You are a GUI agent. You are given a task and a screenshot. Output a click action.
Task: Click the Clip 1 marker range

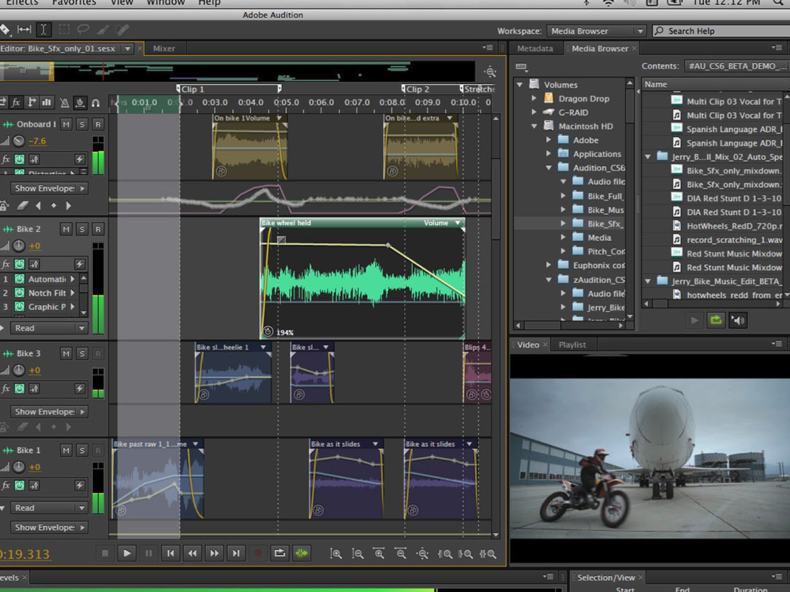click(229, 89)
